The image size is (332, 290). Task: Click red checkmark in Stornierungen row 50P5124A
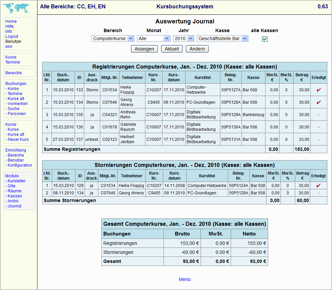pos(318,186)
